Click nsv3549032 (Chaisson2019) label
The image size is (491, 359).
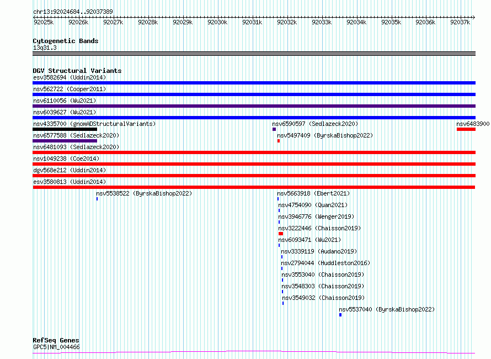pyautogui.click(x=323, y=298)
